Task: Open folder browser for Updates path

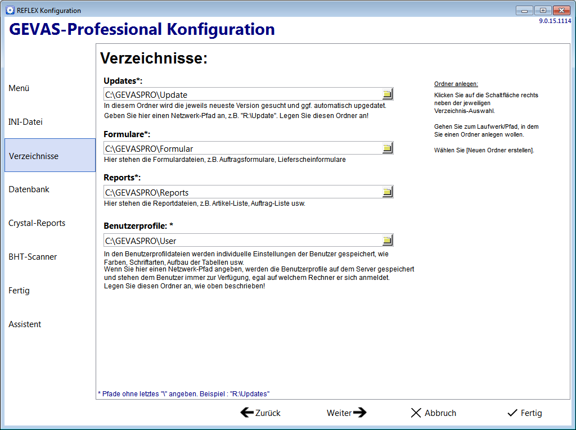Action: [x=387, y=94]
